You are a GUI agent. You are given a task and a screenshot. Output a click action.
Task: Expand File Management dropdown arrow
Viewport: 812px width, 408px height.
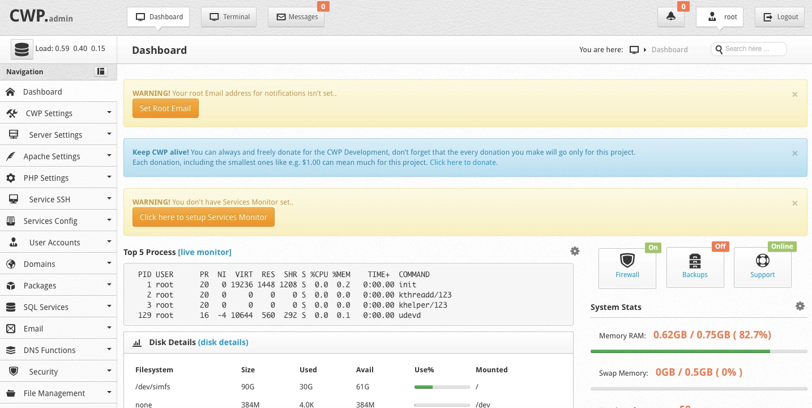(109, 392)
